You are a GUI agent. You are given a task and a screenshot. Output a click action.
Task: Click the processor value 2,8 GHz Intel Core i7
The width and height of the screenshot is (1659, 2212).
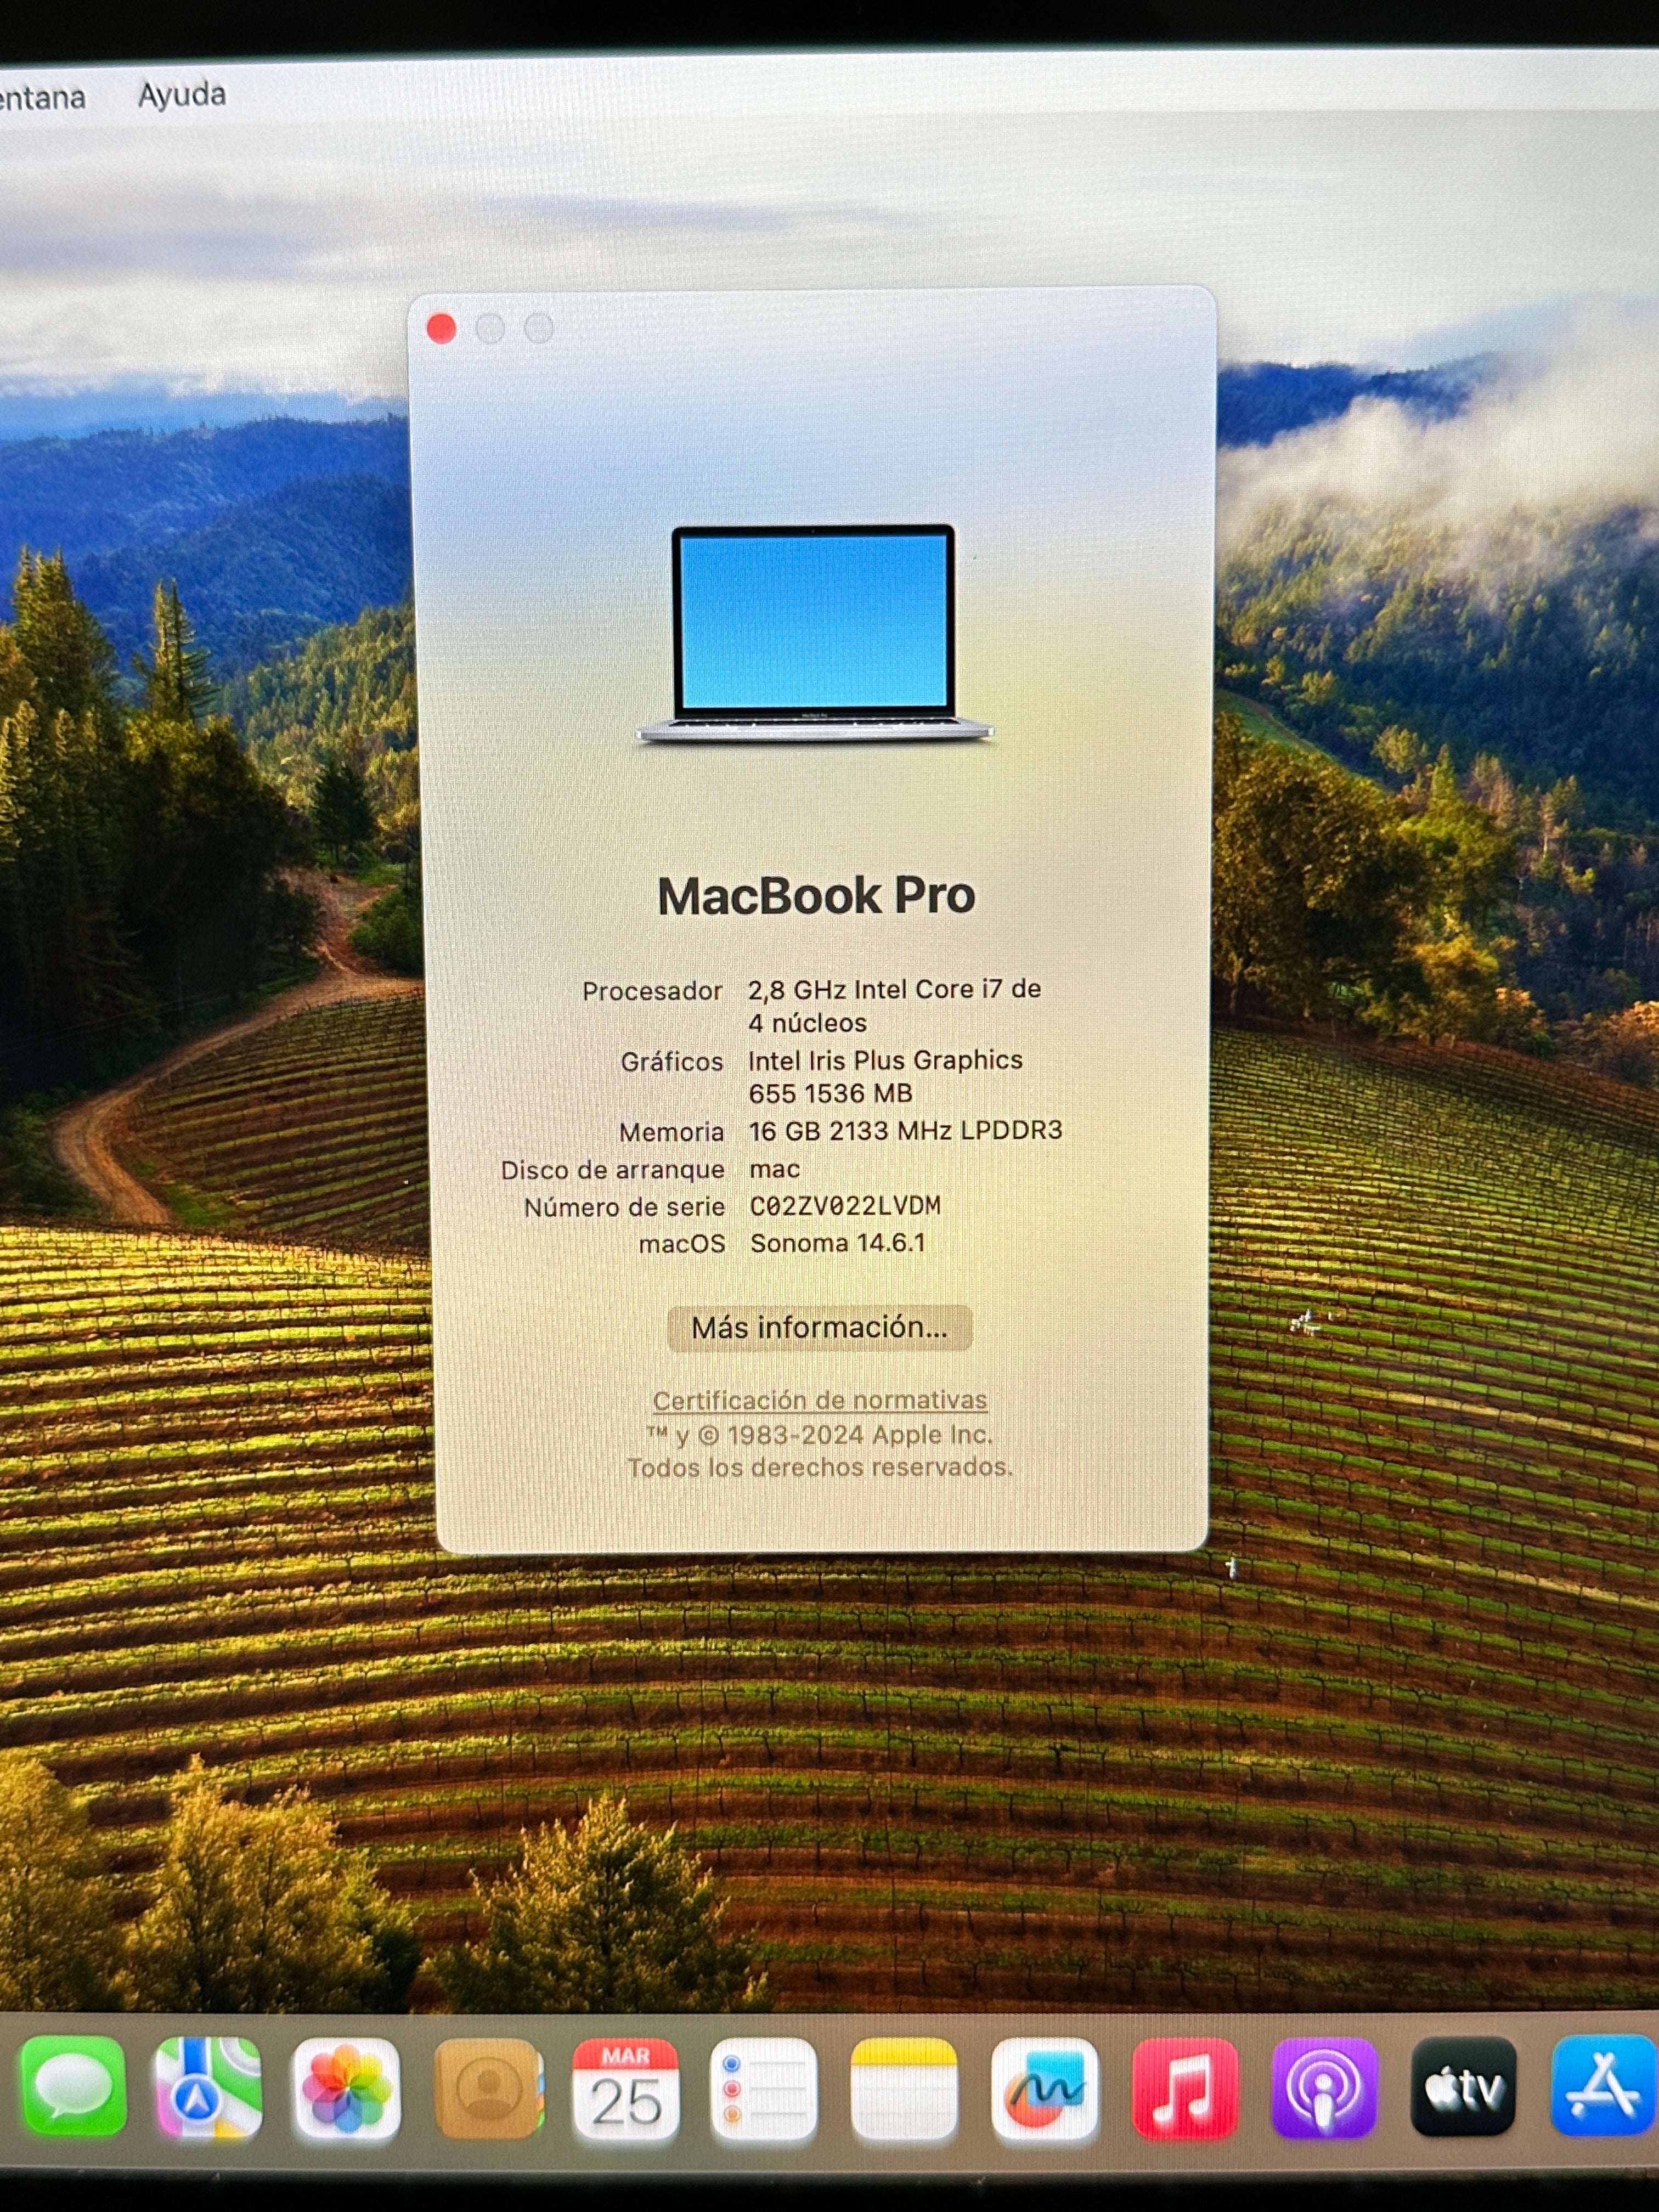click(894, 1006)
